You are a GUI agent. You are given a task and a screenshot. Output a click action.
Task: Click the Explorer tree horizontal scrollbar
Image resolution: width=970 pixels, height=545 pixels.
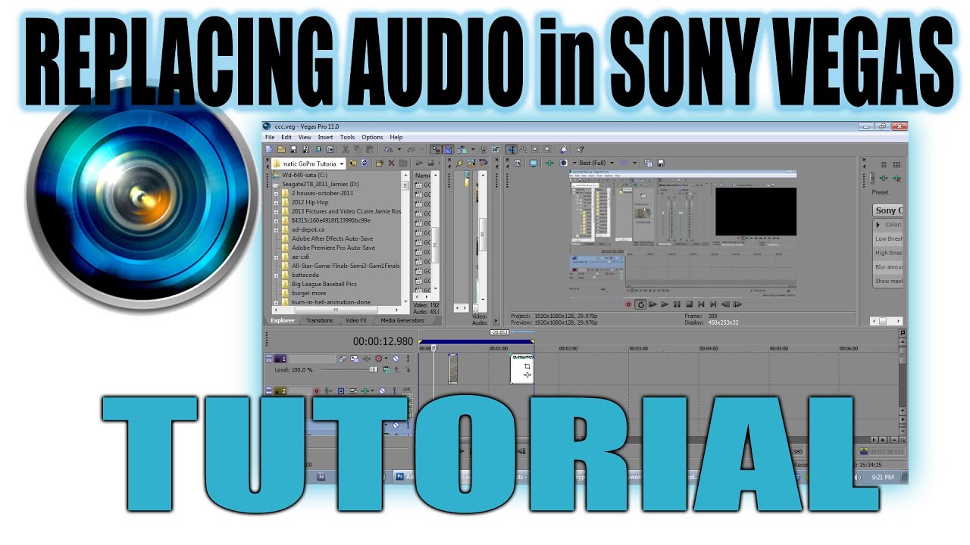[x=336, y=310]
